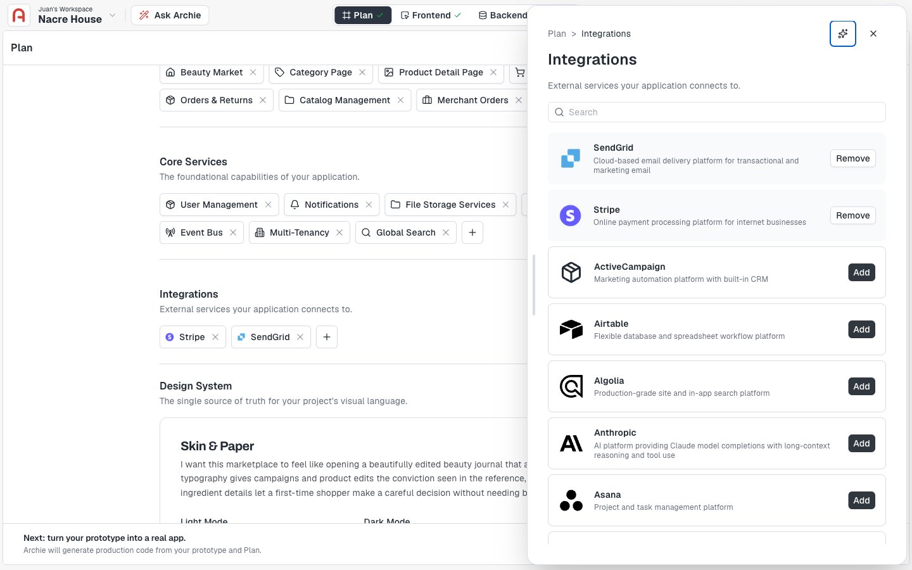
Task: Remove SendGrid chip from Integrations section
Action: pos(300,337)
